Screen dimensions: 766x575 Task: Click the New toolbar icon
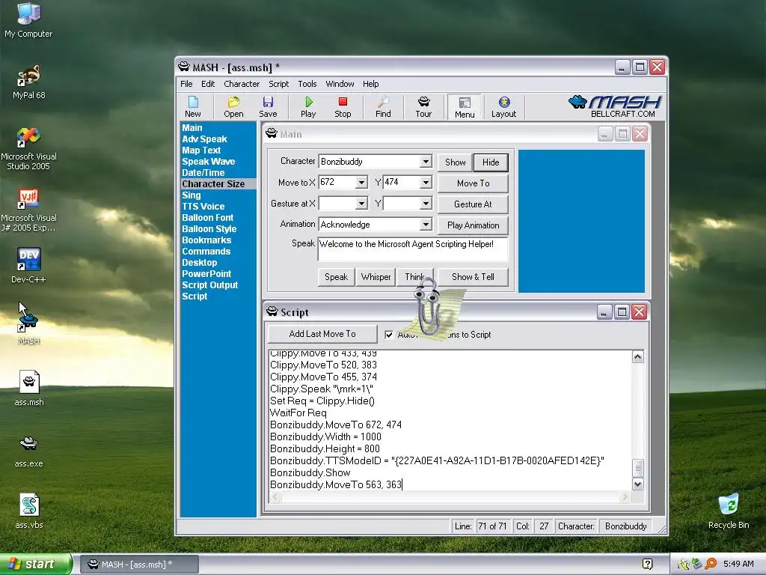193,106
